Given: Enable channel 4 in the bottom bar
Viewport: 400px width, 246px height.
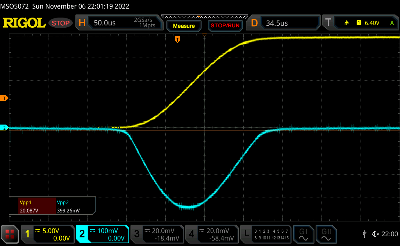Looking at the screenshot, I should coord(211,234).
